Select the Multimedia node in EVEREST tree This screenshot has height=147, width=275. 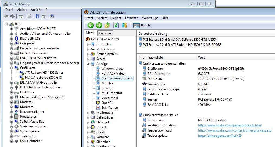click(x=104, y=113)
